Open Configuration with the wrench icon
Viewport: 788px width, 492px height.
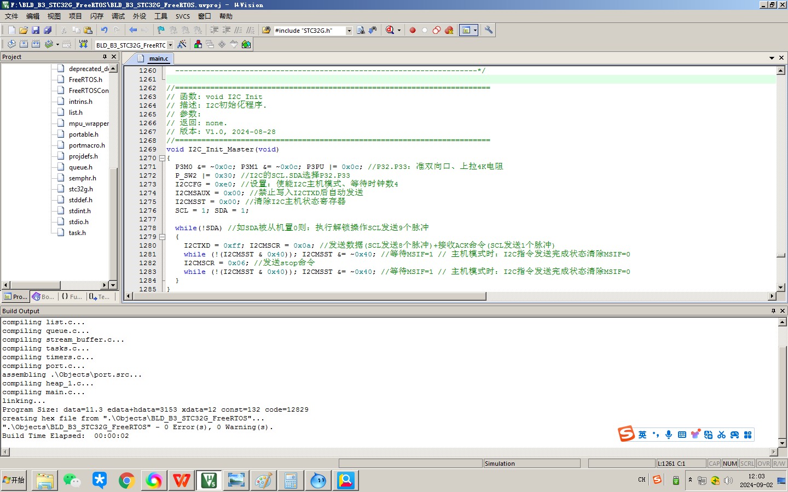pyautogui.click(x=489, y=31)
